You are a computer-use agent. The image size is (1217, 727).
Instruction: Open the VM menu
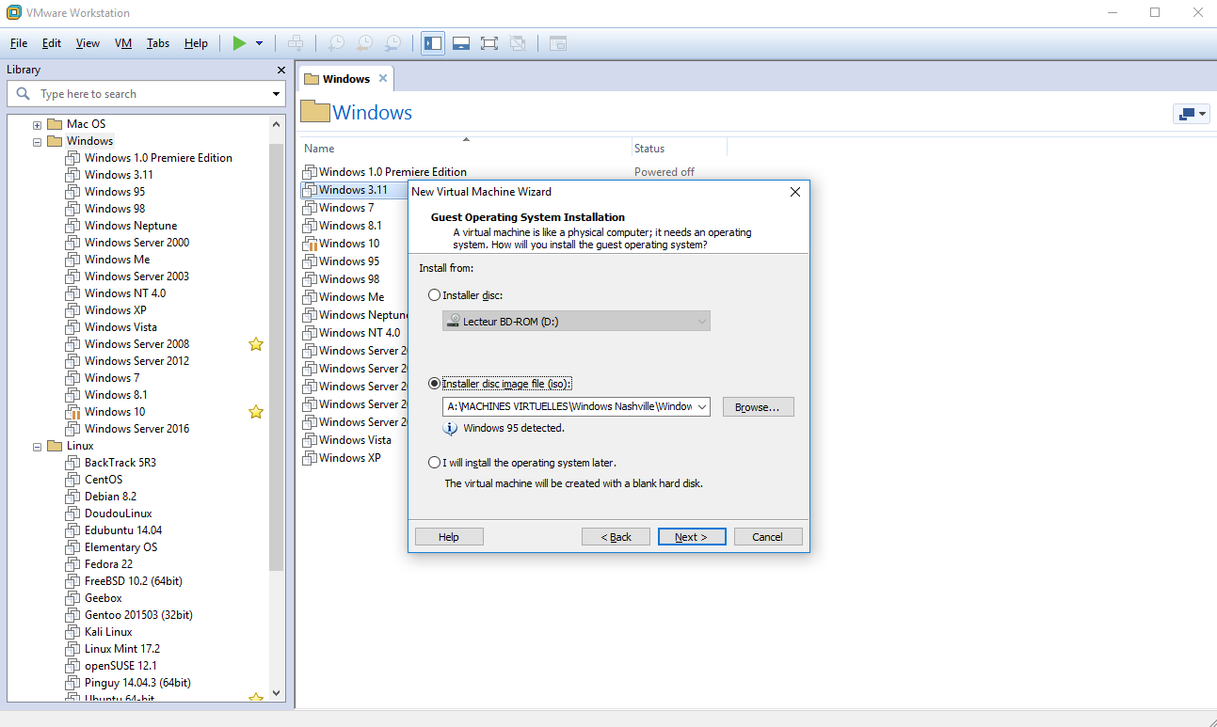(123, 43)
